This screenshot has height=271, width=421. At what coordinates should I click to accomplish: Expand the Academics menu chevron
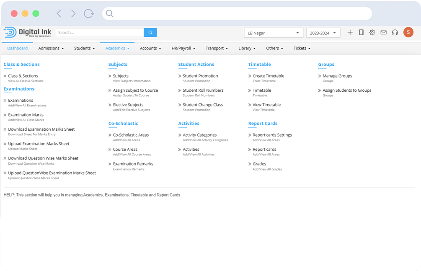(128, 48)
